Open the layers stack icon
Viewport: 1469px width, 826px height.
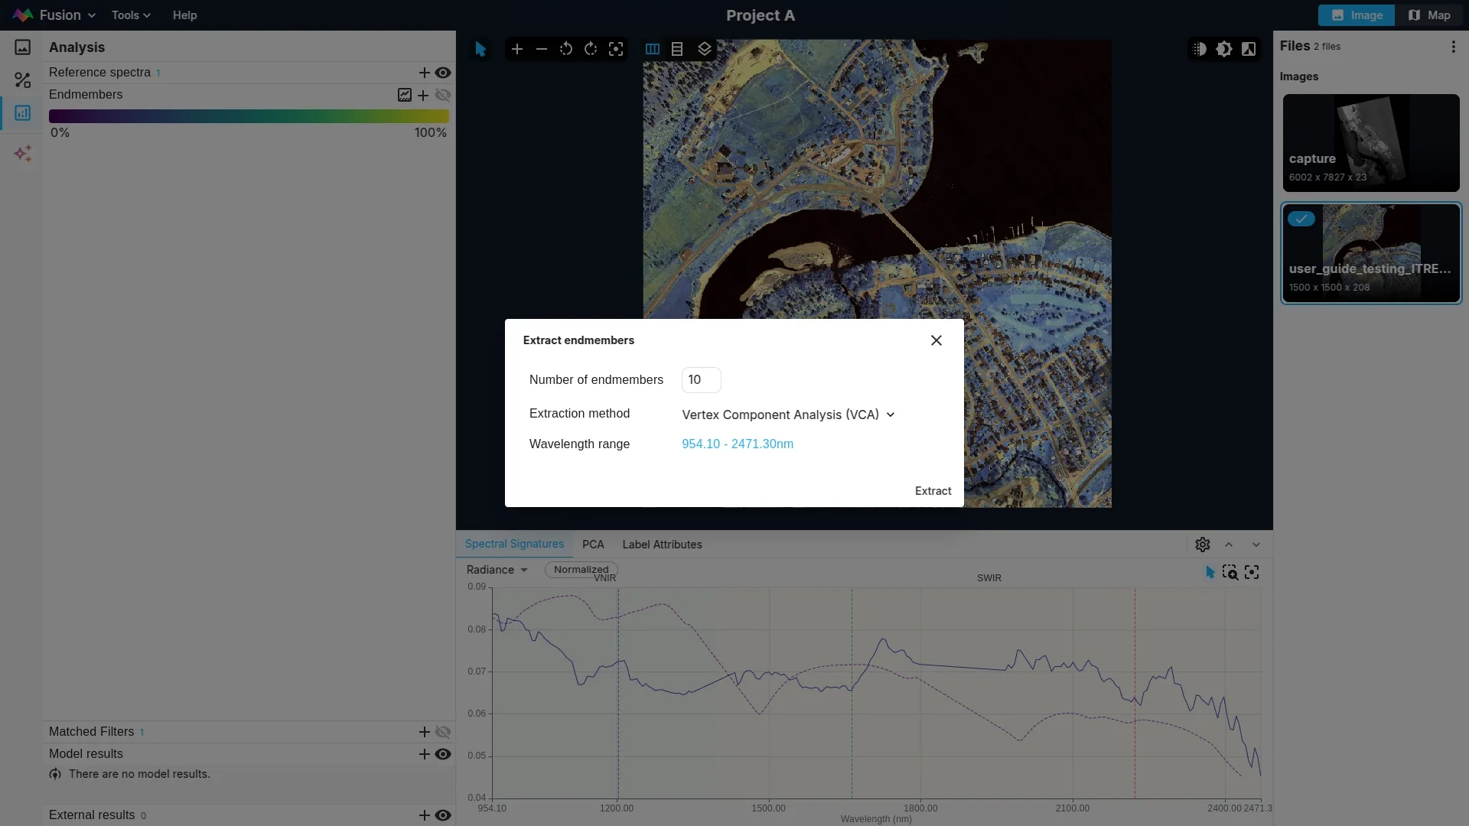pos(705,49)
